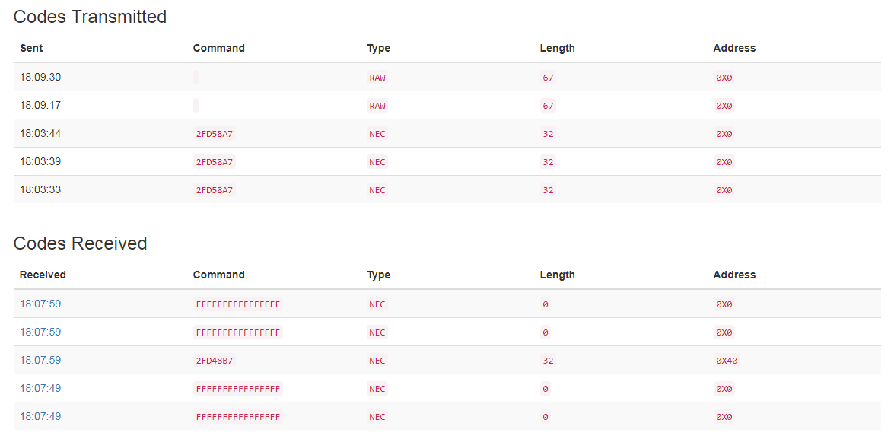Screen dimensions: 894x439
Task: Select the NEC type label of the 2FD48B7 row
Action: coord(377,360)
